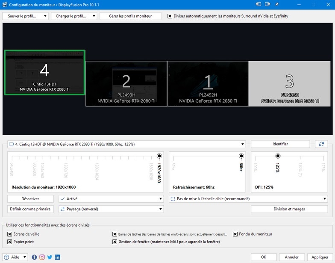Screen dimensions: 335x263
Task: Click the Annuler button
Action: (291, 257)
